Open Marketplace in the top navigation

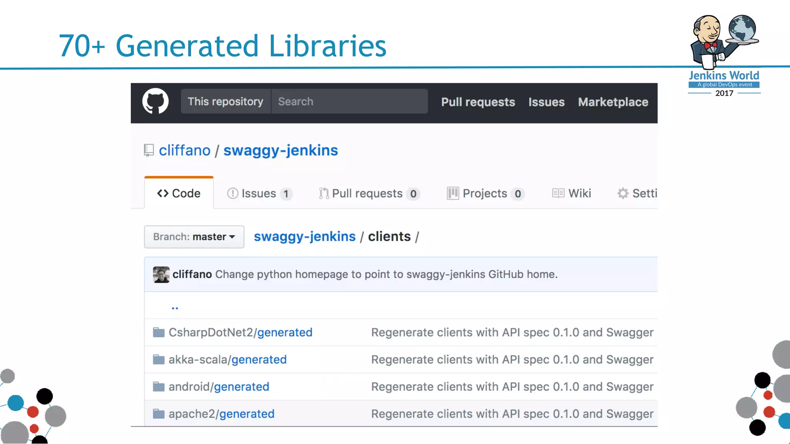pos(613,102)
